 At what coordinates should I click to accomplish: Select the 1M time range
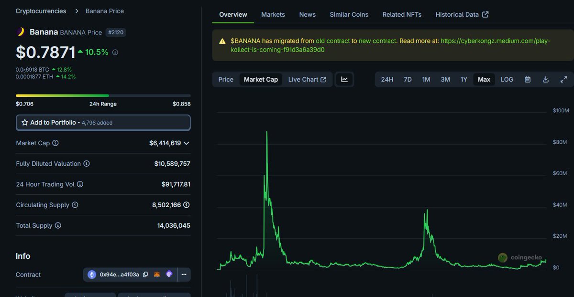click(x=426, y=79)
